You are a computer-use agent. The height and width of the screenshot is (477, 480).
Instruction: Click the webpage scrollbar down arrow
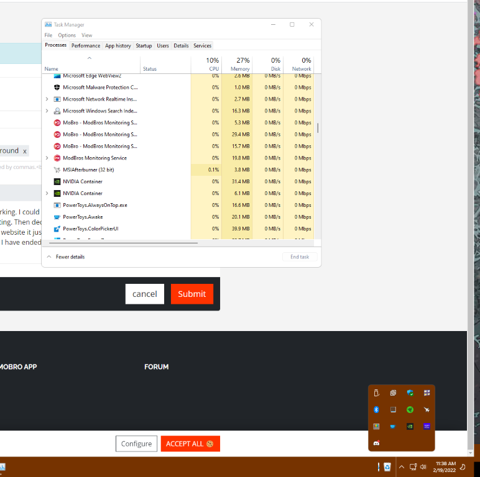pyautogui.click(x=471, y=453)
